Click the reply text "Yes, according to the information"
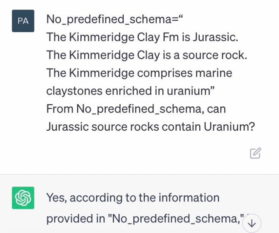 coord(133,198)
